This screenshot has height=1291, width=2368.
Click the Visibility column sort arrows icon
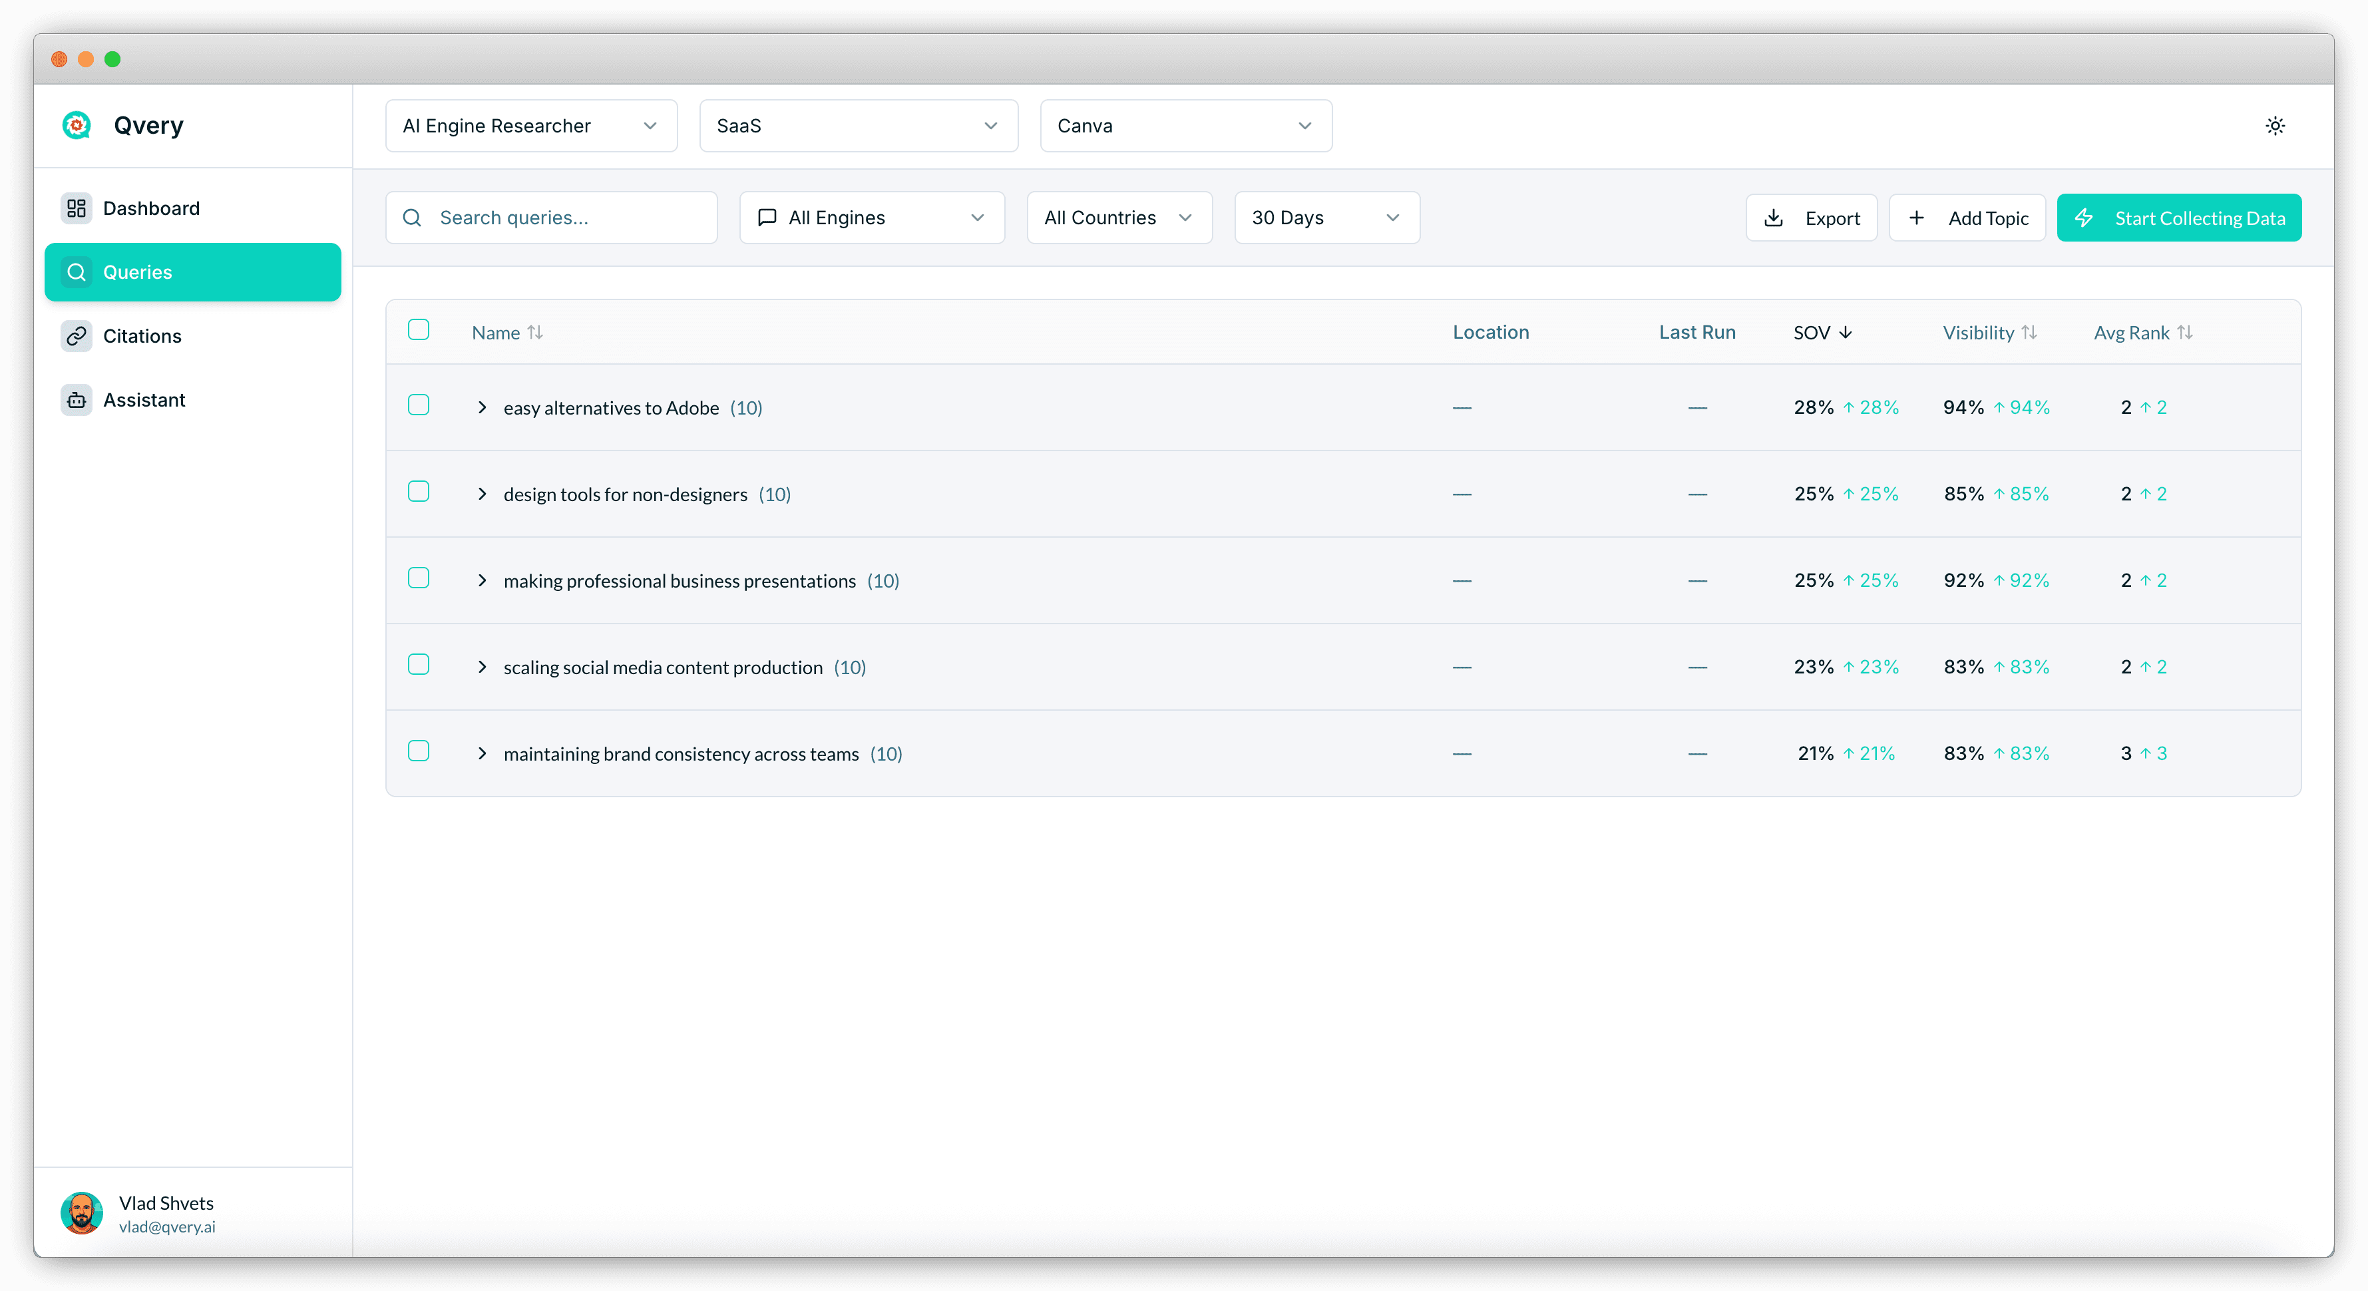[x=2029, y=333]
